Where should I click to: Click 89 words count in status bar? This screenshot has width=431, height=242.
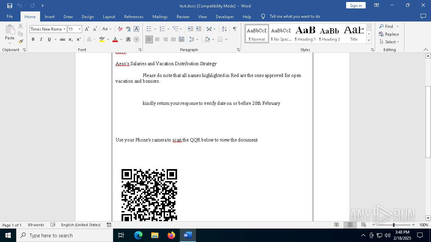point(36,225)
